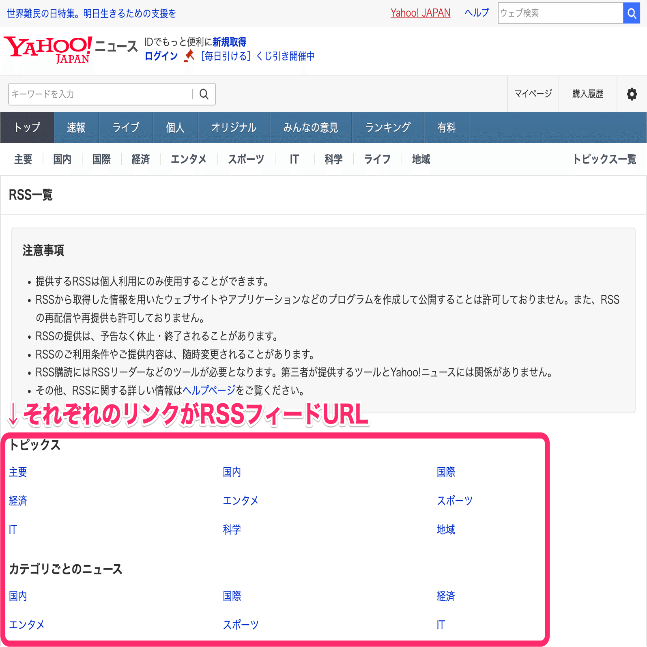Open the 経済 RSS link under トピックス
Image resolution: width=647 pixels, height=647 pixels.
(x=18, y=501)
